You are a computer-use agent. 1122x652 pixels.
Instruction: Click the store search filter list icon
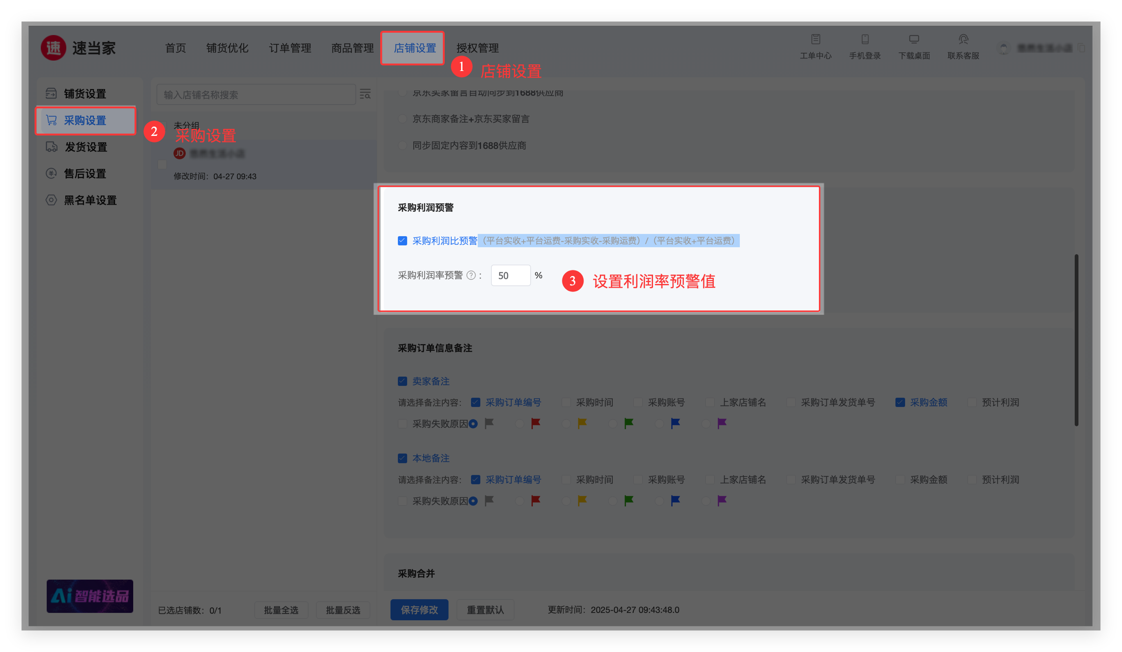pos(365,94)
